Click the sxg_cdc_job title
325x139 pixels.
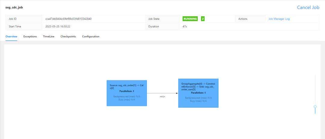click(14, 8)
